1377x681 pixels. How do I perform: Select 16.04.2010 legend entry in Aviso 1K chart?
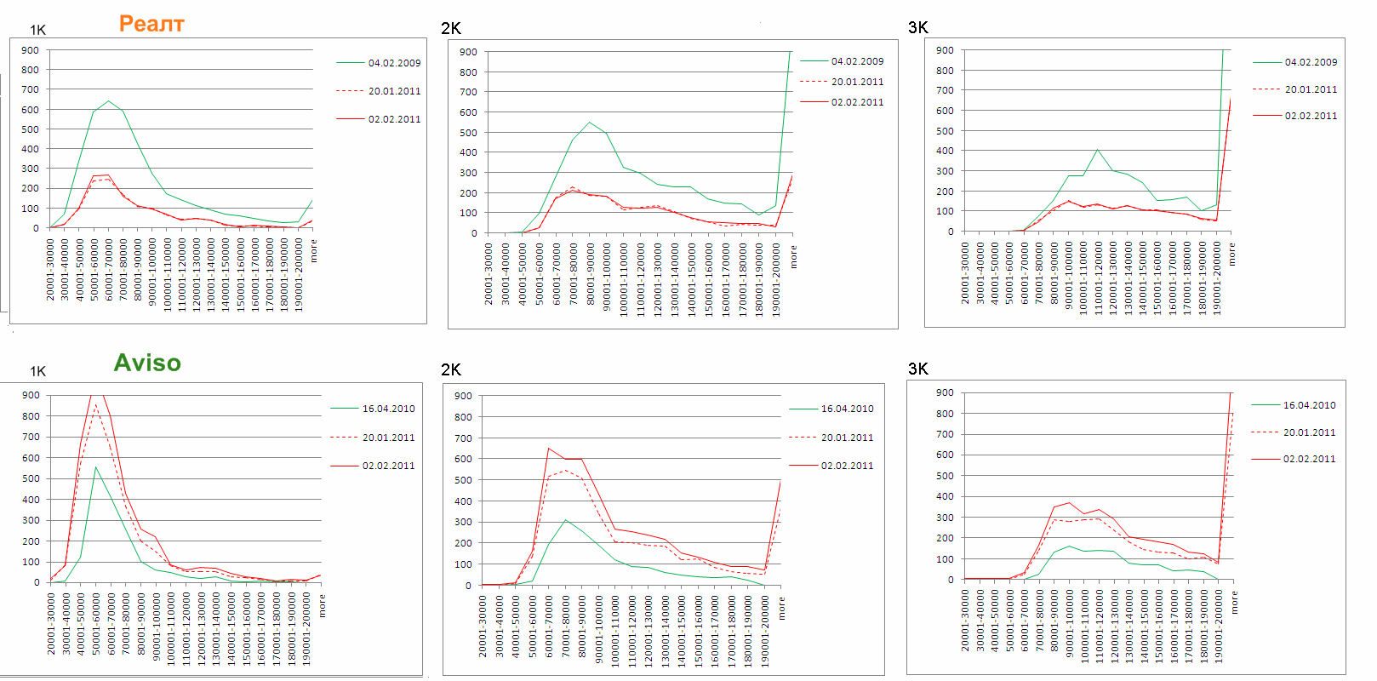coord(388,409)
